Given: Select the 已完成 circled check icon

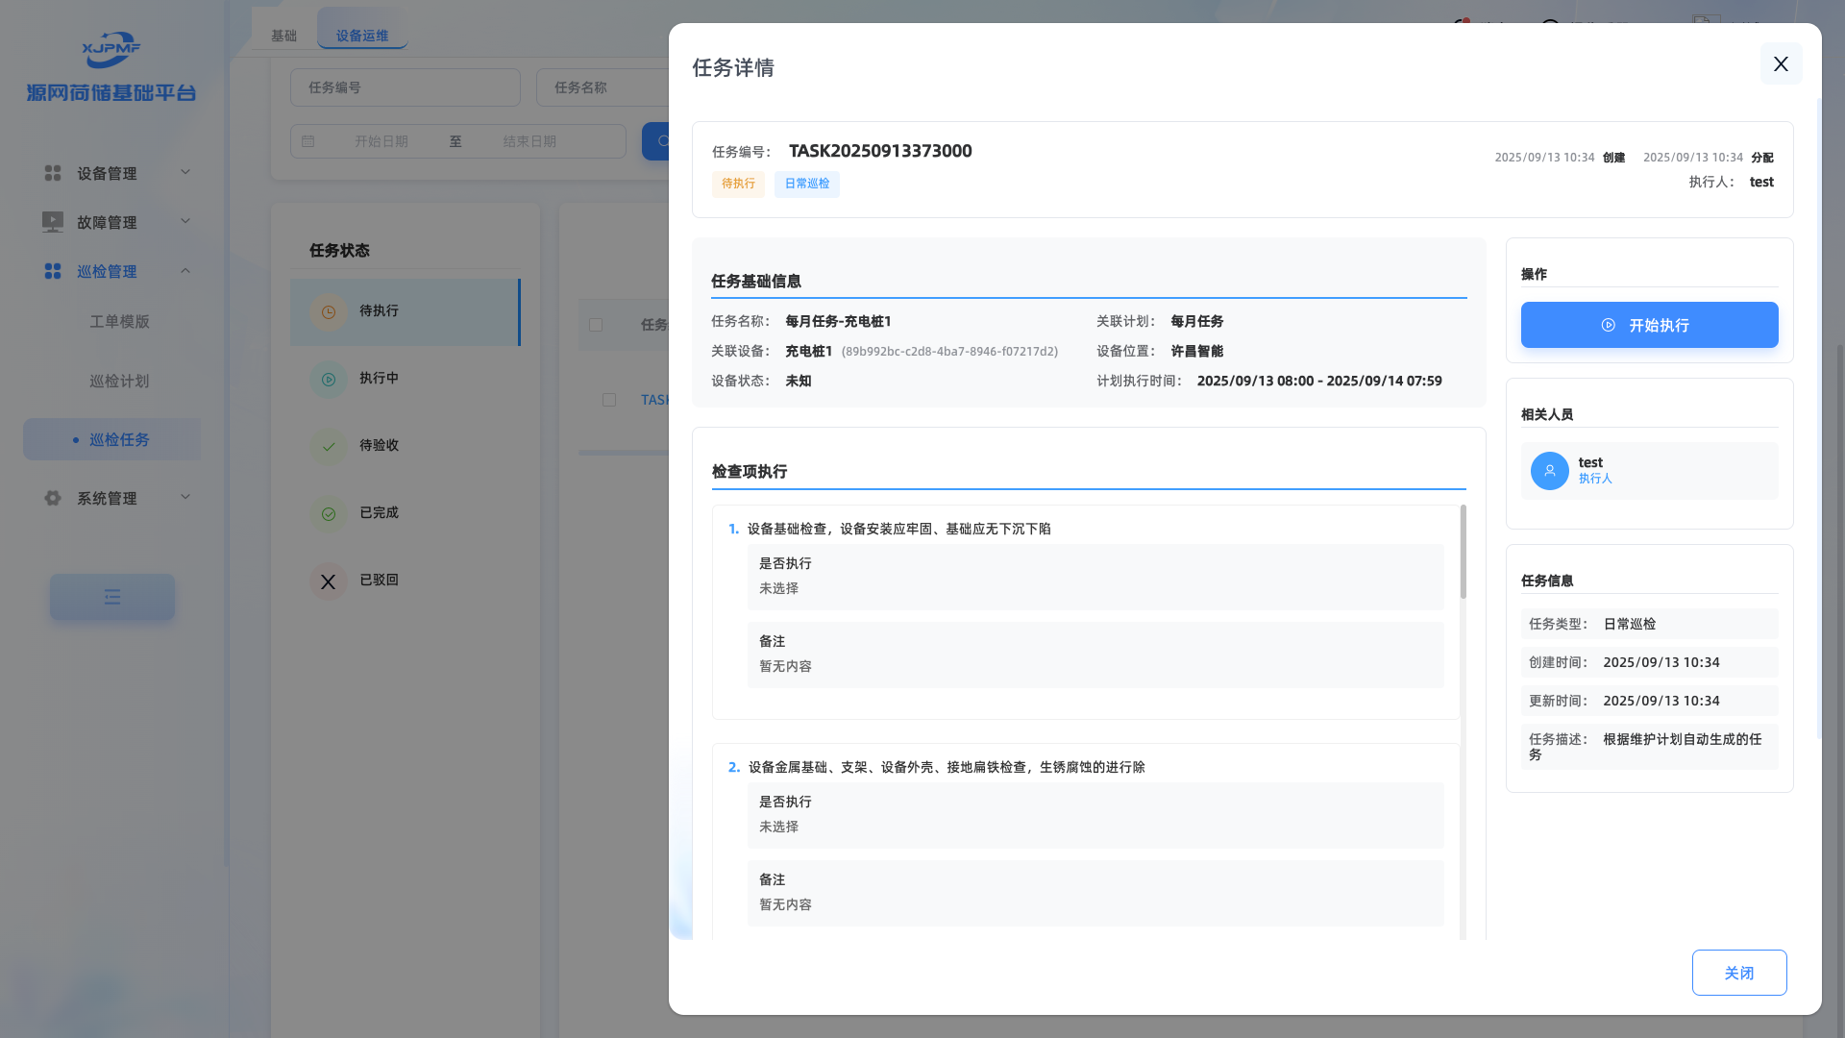Looking at the screenshot, I should (328, 514).
